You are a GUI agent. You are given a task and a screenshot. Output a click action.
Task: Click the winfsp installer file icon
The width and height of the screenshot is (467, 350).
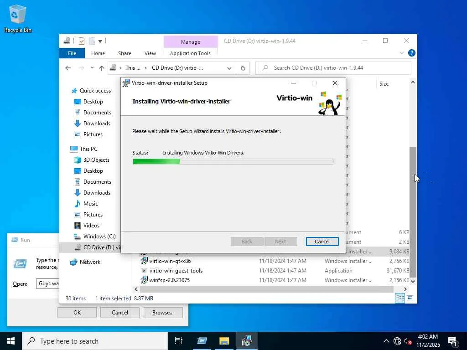(144, 280)
